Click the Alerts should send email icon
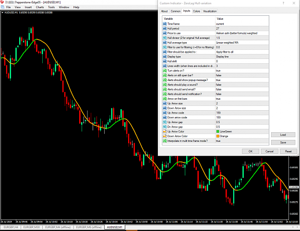Viewport: 300px width, 231px height. click(165, 90)
